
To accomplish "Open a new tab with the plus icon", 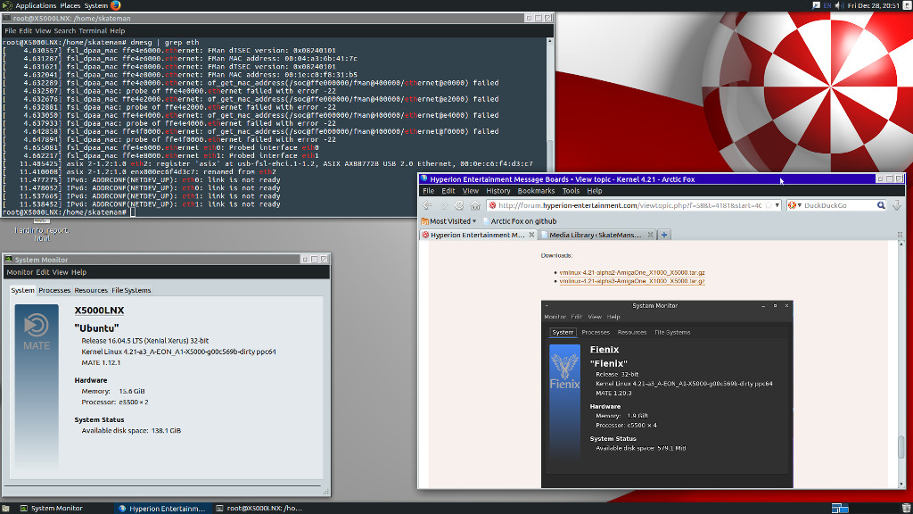I will click(x=663, y=235).
